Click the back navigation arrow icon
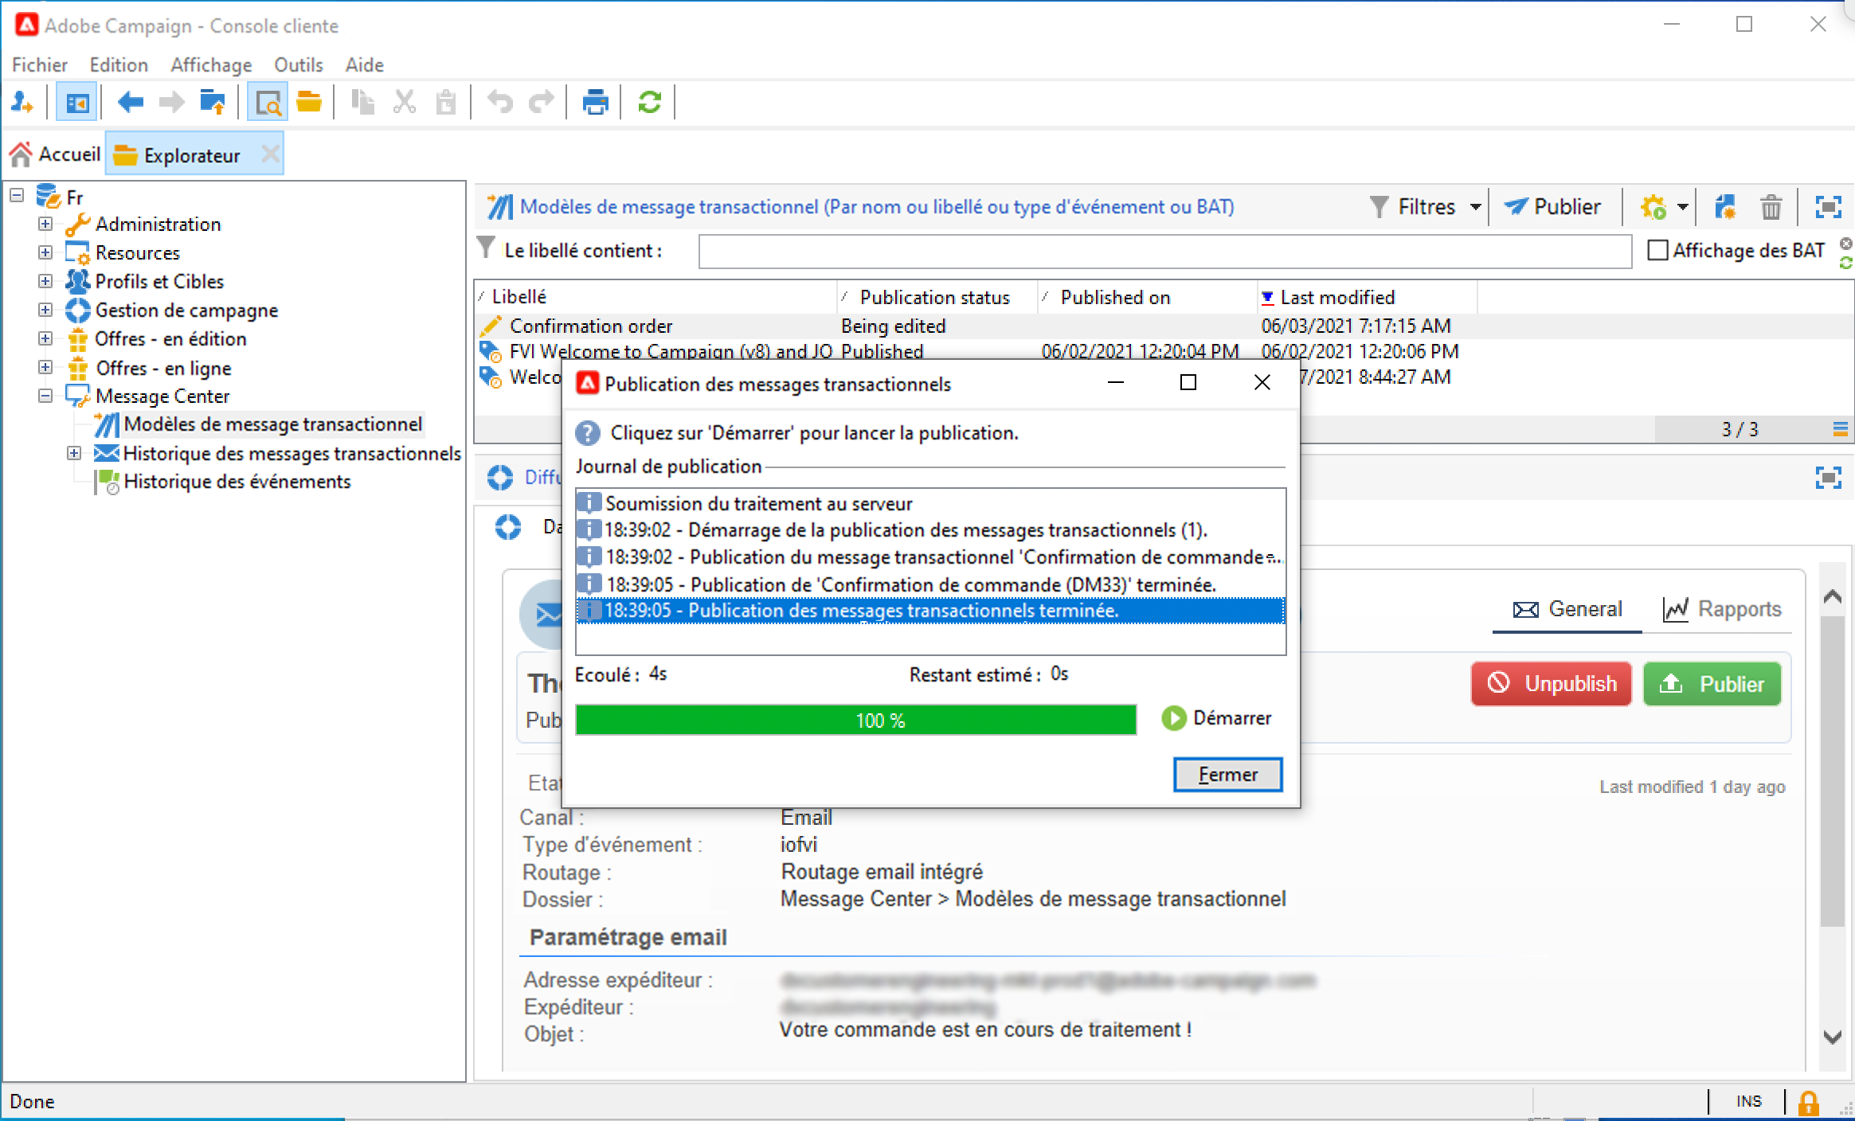Viewport: 1855px width, 1121px height. 130,103
